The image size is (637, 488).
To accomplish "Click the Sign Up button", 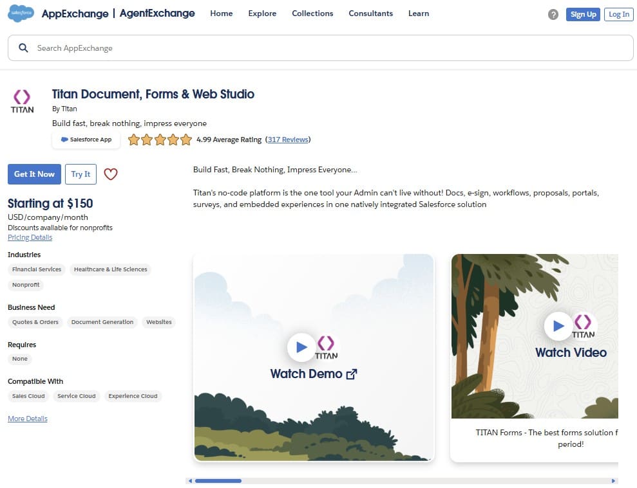I will tap(583, 14).
